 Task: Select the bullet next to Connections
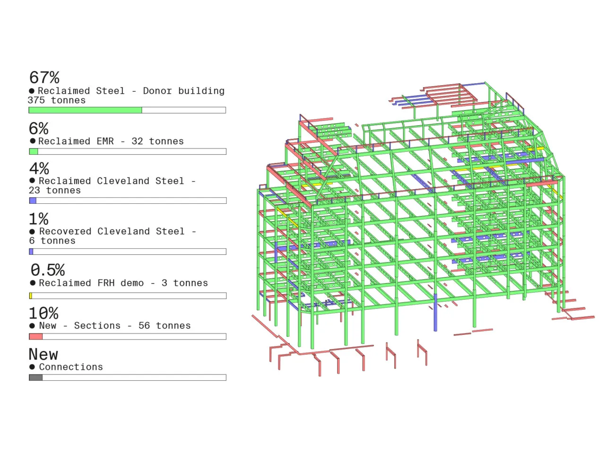32,367
